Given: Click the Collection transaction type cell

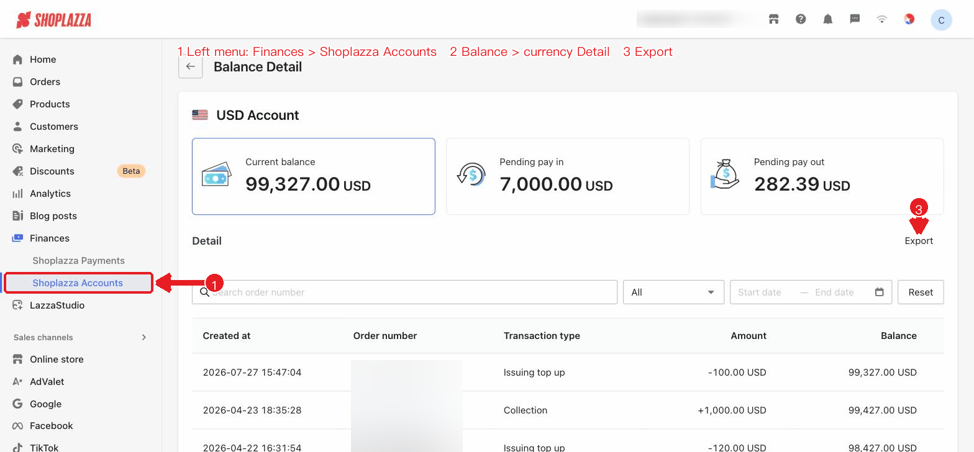Looking at the screenshot, I should [x=526, y=410].
